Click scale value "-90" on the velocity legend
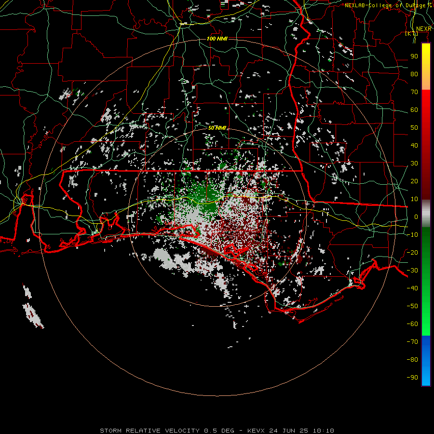Viewport: 434px width, 434px height. 412,378
